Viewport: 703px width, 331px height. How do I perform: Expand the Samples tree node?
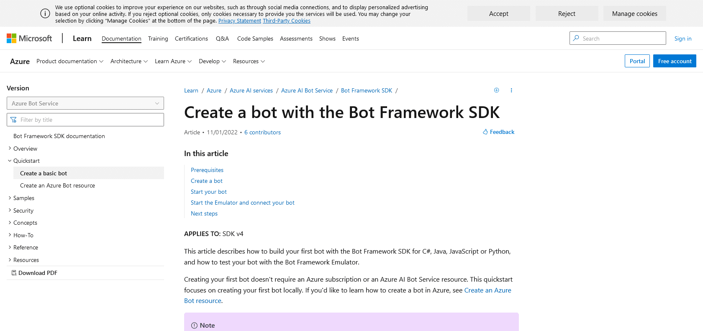(x=10, y=198)
